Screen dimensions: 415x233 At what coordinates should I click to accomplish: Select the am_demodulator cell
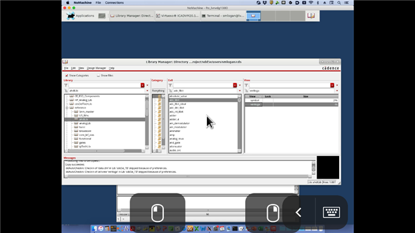click(x=180, y=124)
